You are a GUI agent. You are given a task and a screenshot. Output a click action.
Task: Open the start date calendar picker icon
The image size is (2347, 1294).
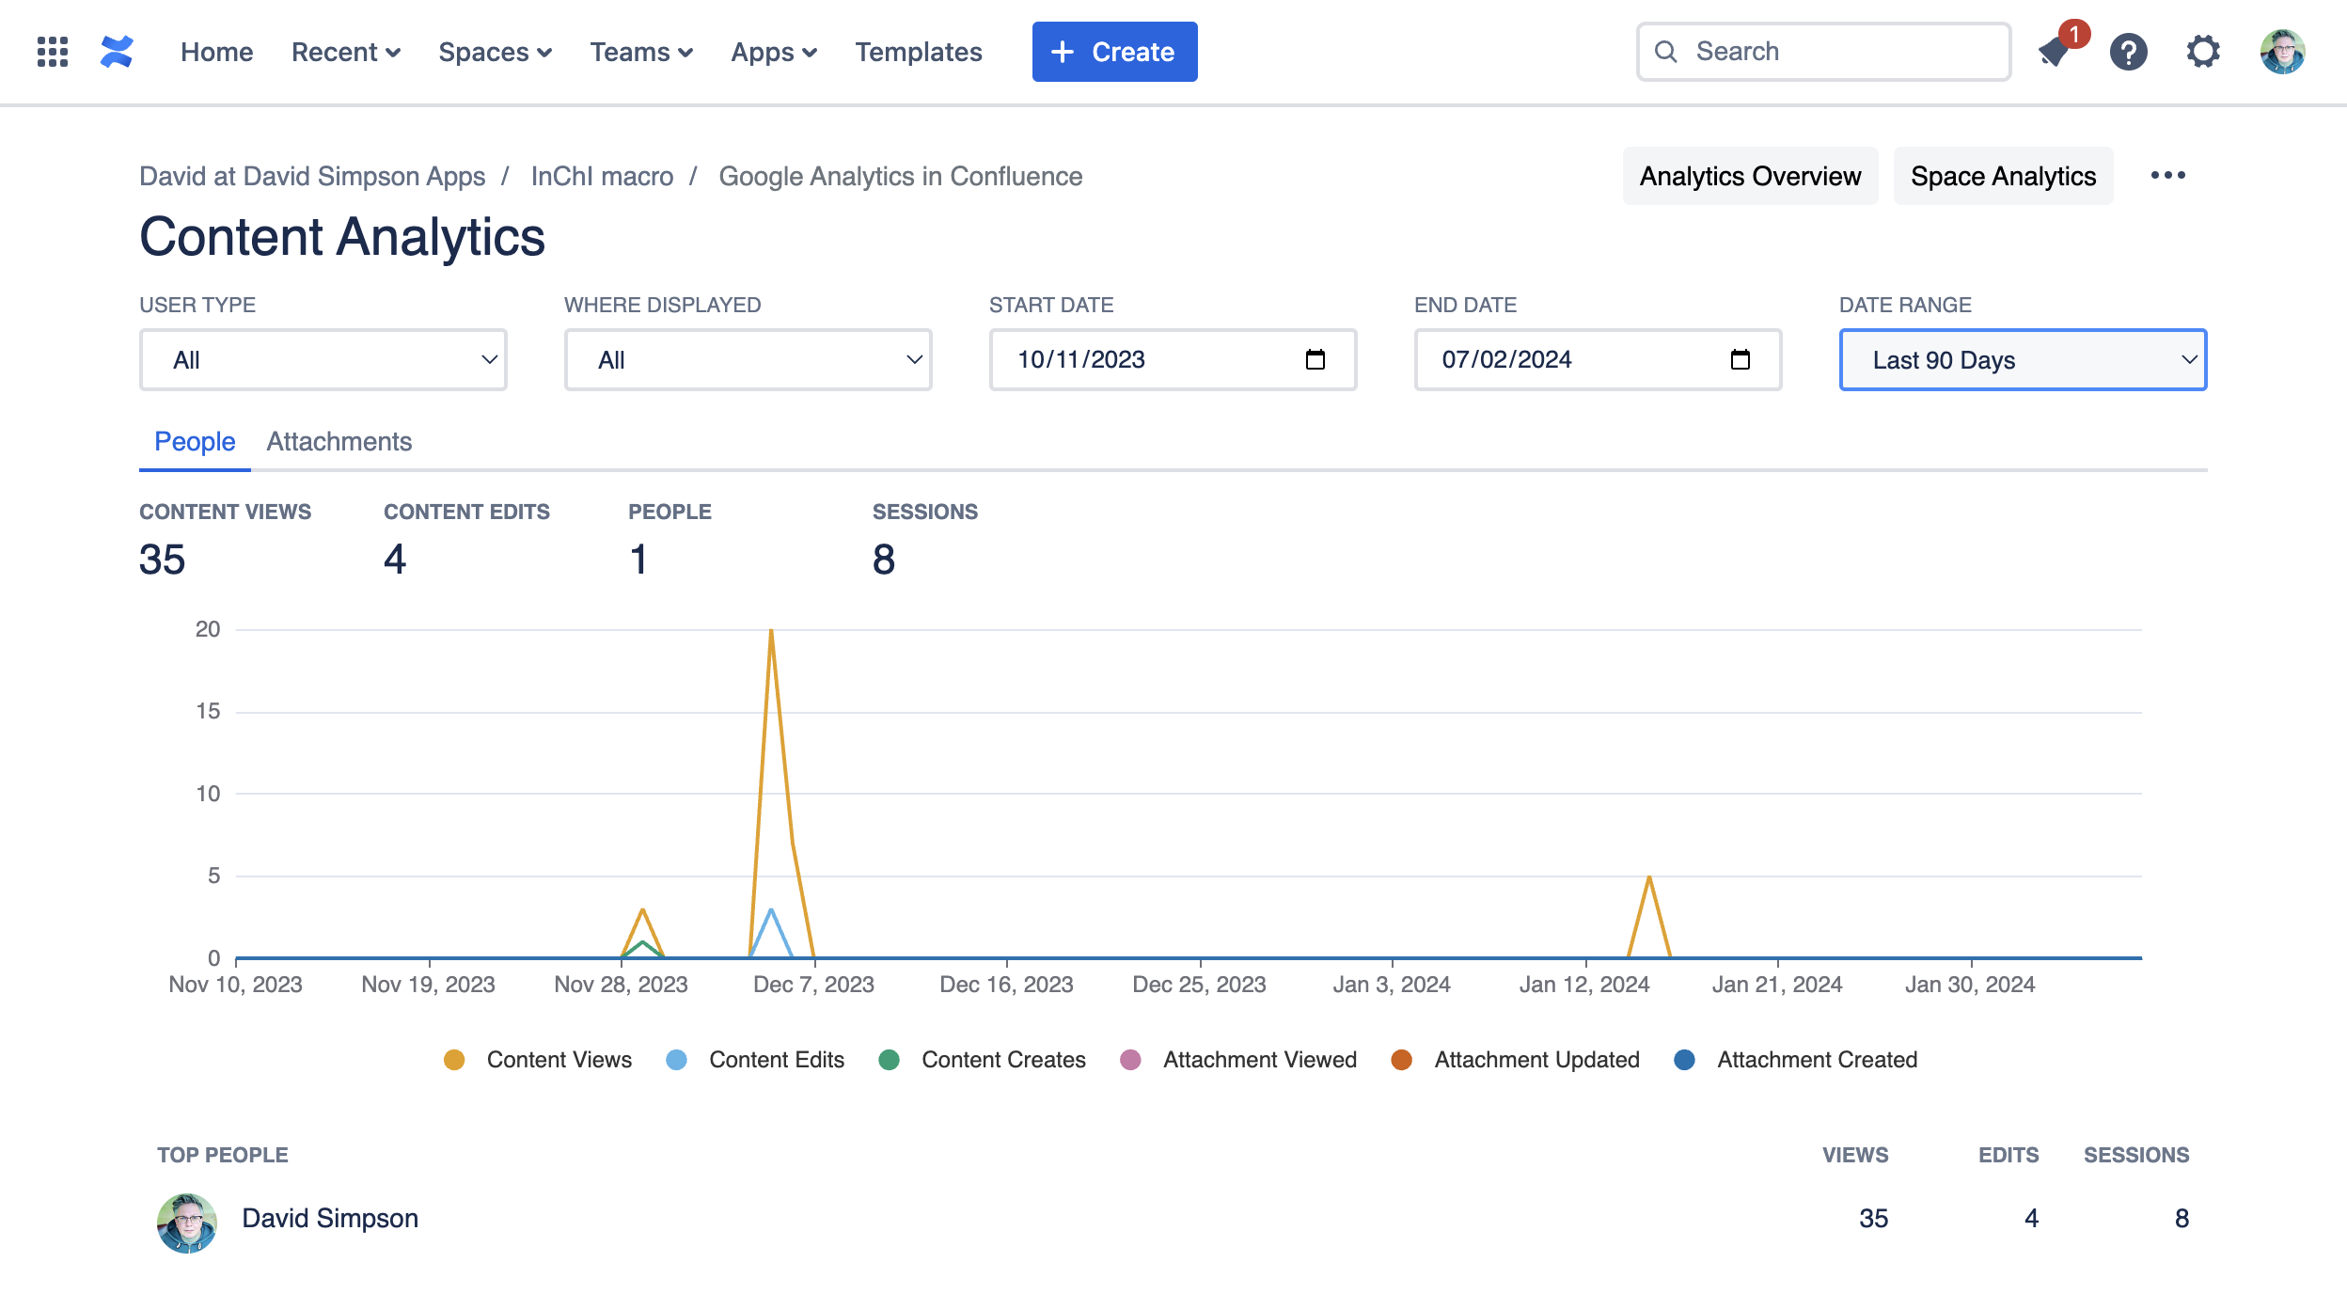[x=1315, y=359]
